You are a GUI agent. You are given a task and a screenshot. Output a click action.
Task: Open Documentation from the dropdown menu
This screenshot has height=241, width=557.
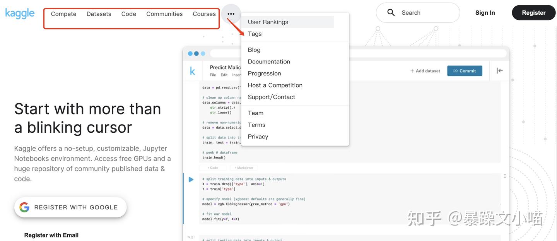269,62
